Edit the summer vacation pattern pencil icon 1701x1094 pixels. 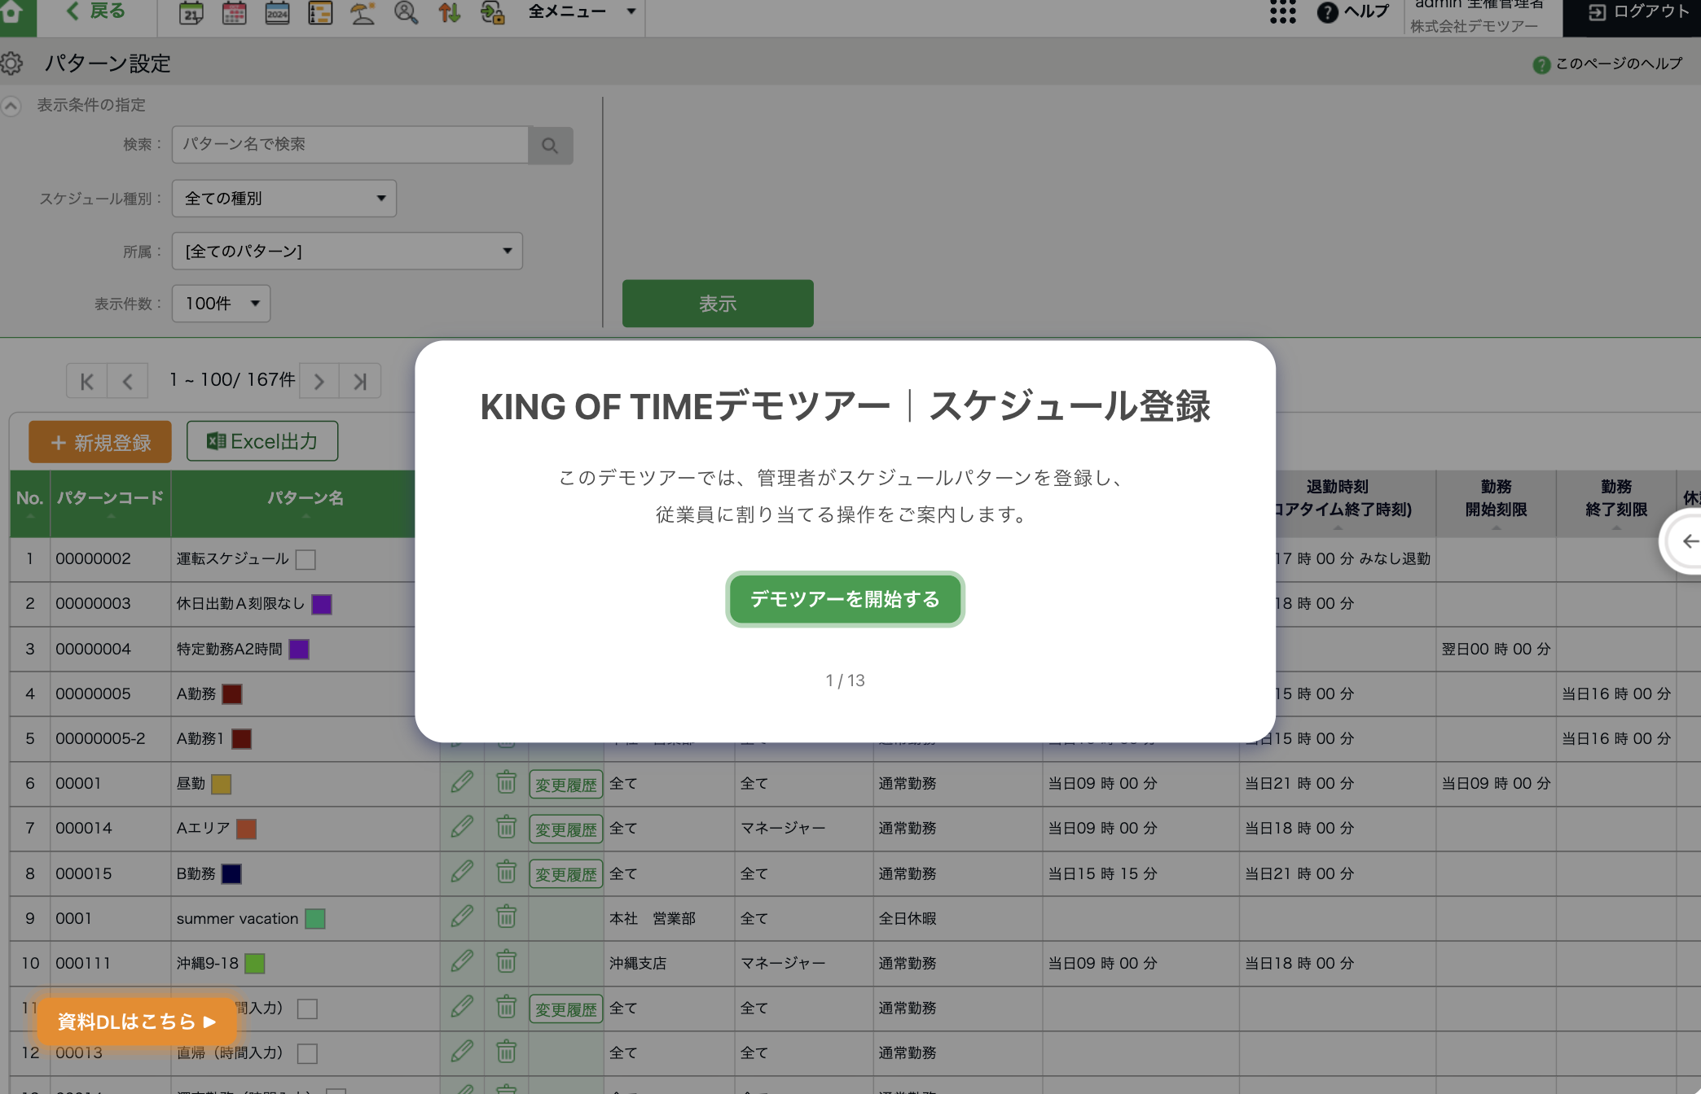tap(462, 917)
